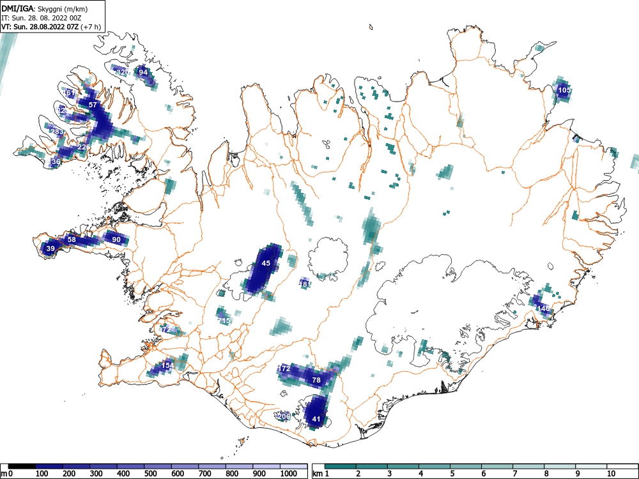Click the 1000 label on the metre scale
Viewport: 639px width, 479px height.
289,474
